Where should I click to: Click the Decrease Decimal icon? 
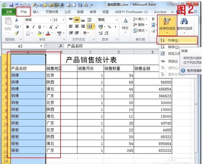[x=107, y=33]
